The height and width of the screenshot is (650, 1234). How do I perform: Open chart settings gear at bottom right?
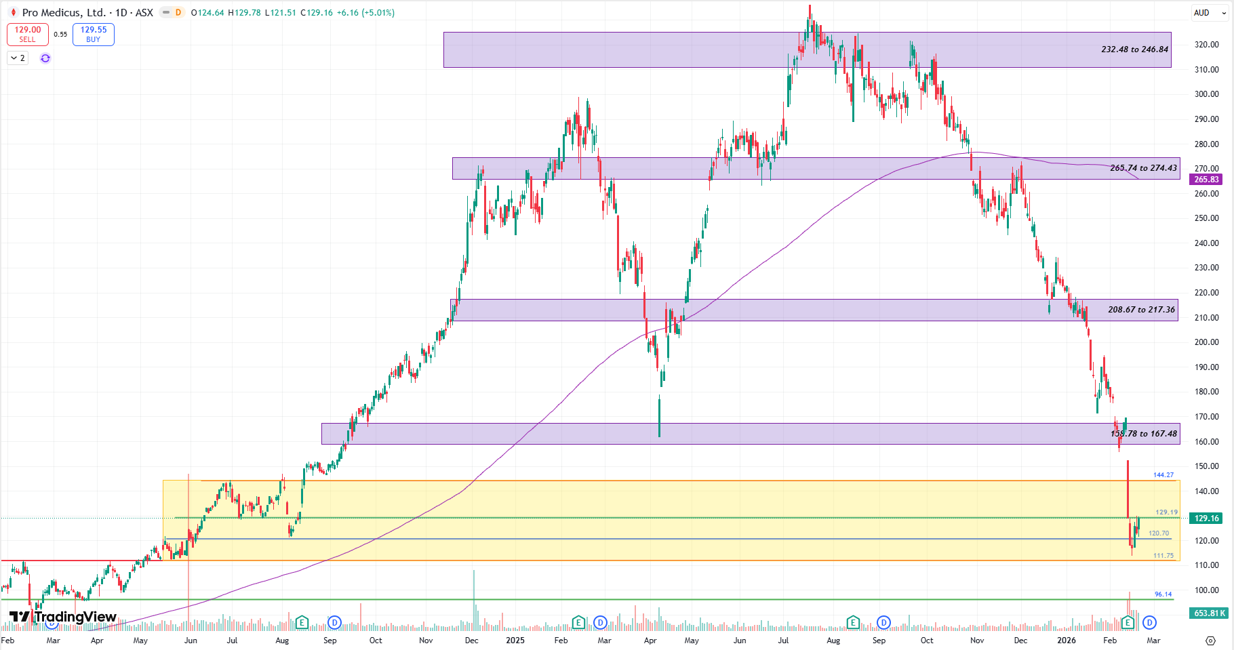point(1210,641)
